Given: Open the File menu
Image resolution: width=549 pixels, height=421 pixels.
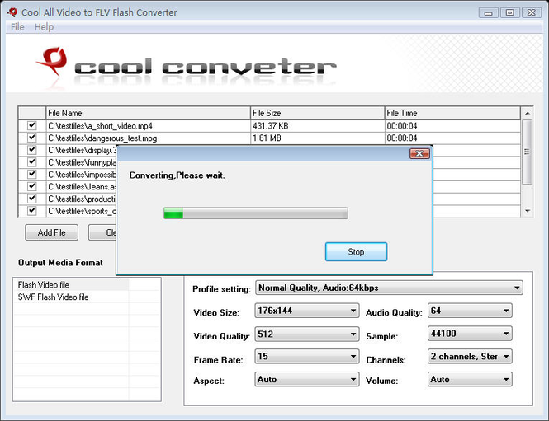Looking at the screenshot, I should (17, 27).
